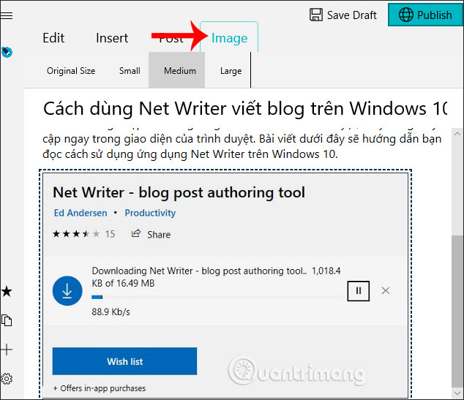Click the copy pages icon in sidebar
464x400 pixels.
pos(7,320)
